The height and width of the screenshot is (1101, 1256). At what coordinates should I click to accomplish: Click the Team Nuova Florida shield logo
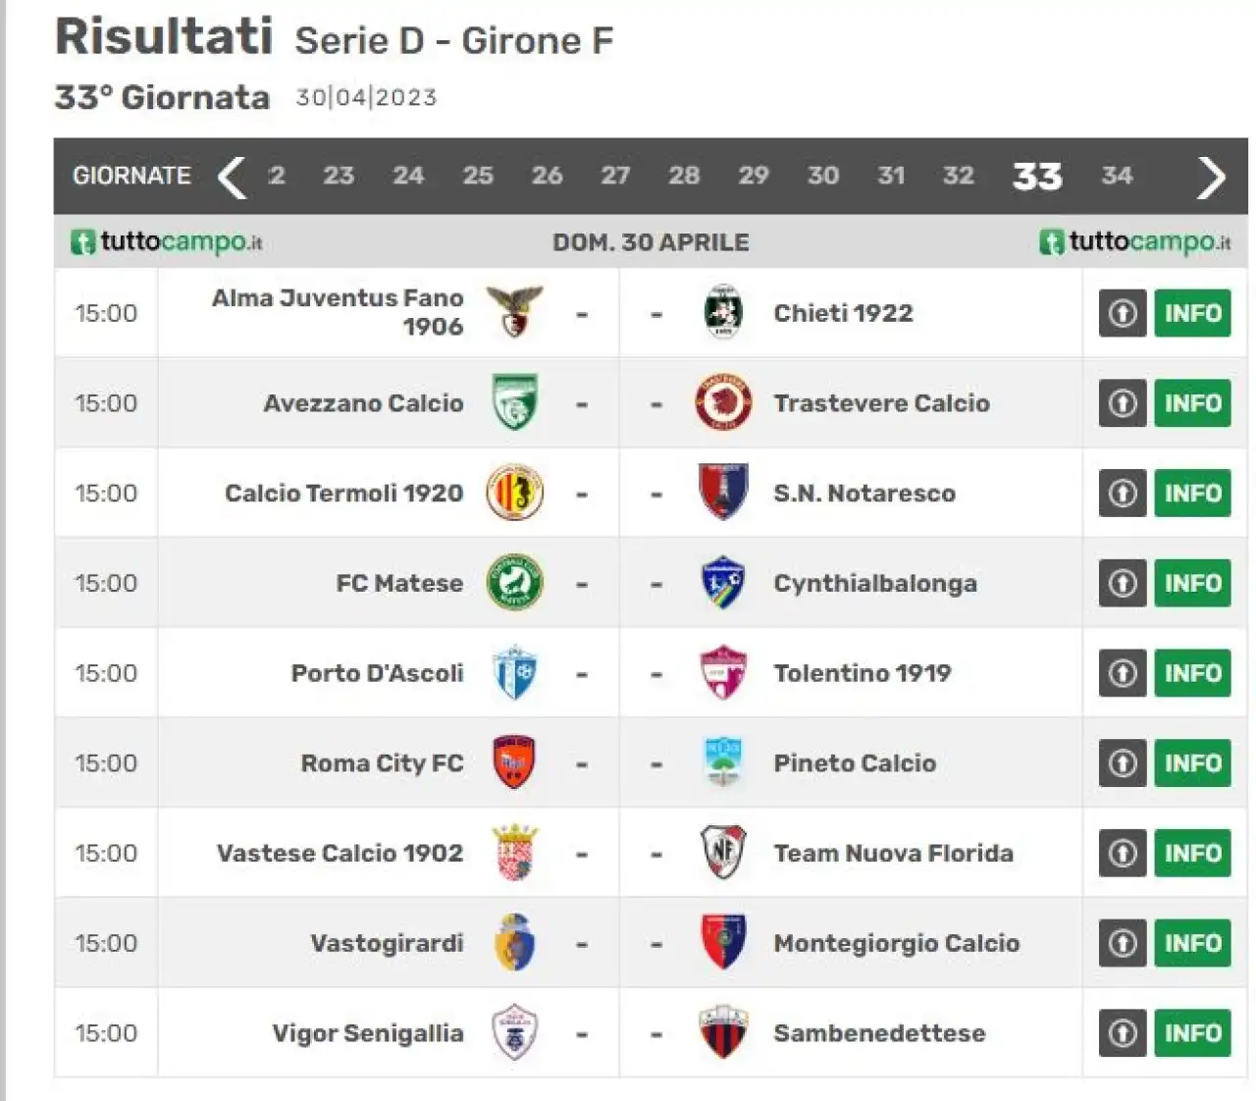pyautogui.click(x=724, y=853)
